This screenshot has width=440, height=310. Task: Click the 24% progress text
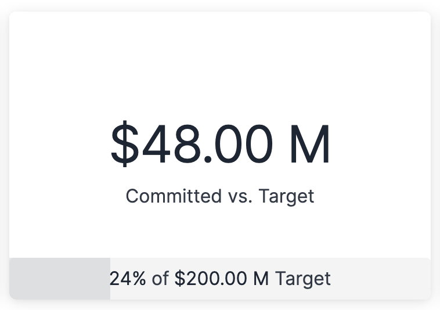[x=128, y=279]
